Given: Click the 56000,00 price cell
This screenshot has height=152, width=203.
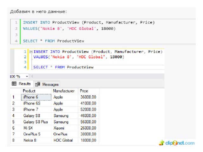Looking at the screenshot, I should pos(88,122).
